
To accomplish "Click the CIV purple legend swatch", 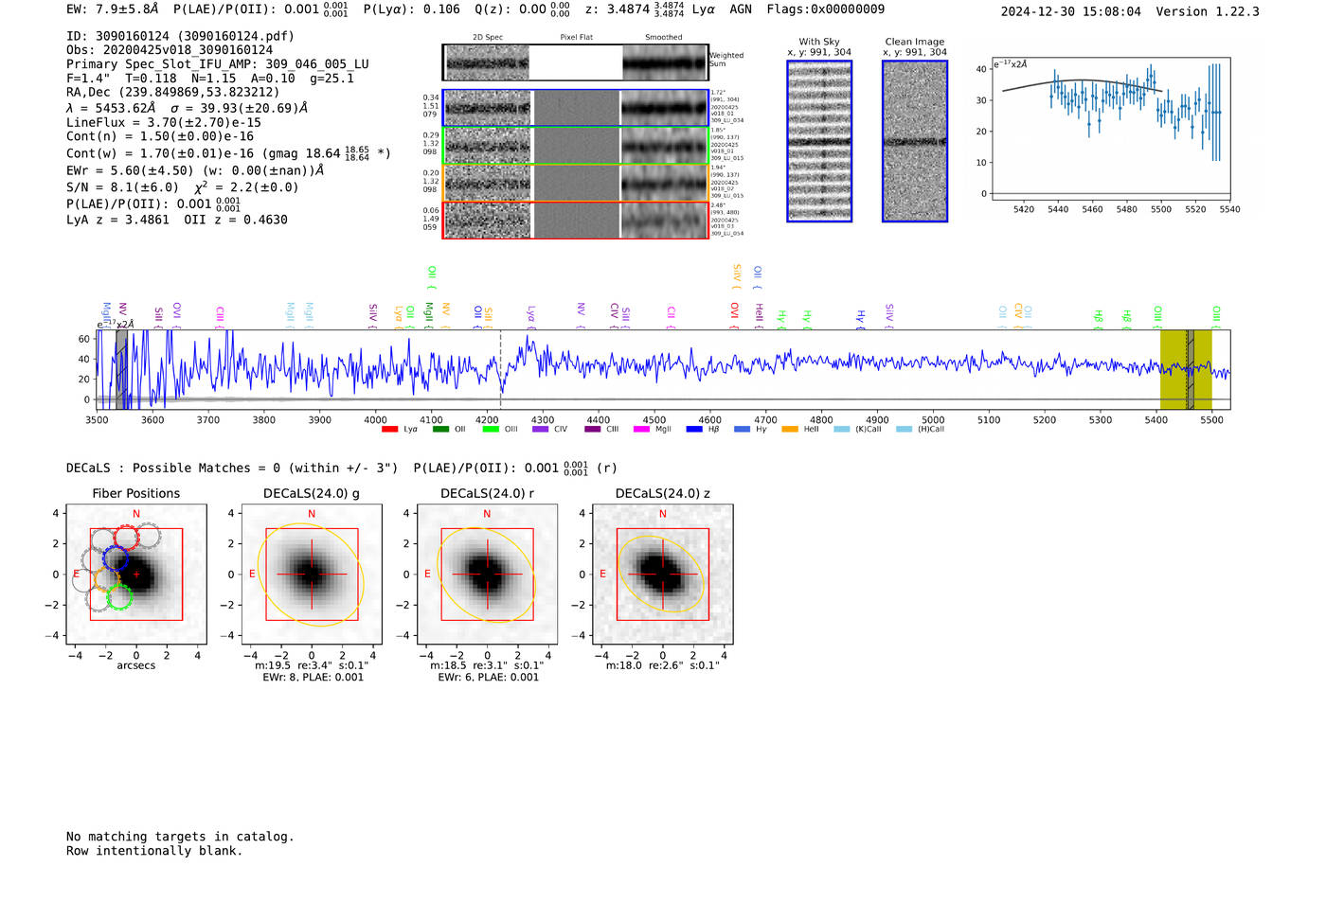I will [x=541, y=430].
